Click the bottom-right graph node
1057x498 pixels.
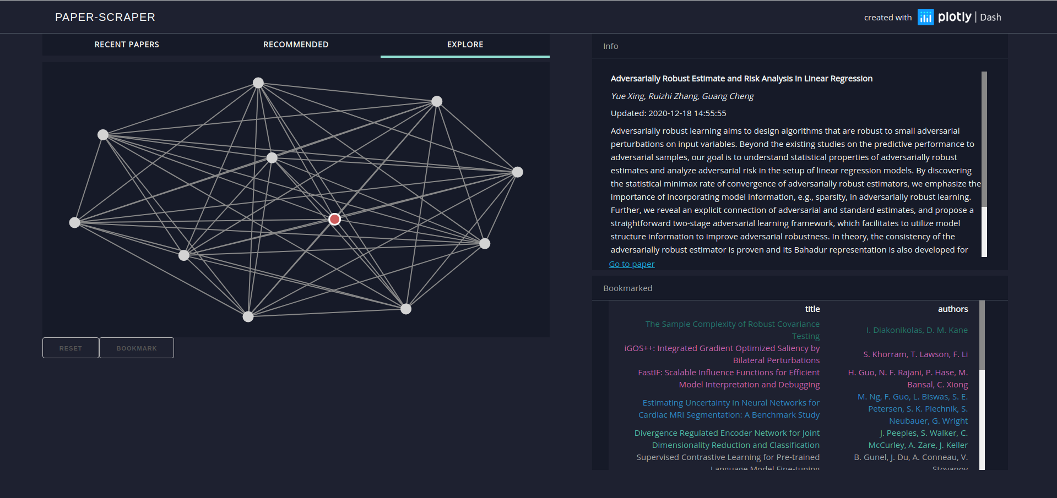pyautogui.click(x=406, y=309)
